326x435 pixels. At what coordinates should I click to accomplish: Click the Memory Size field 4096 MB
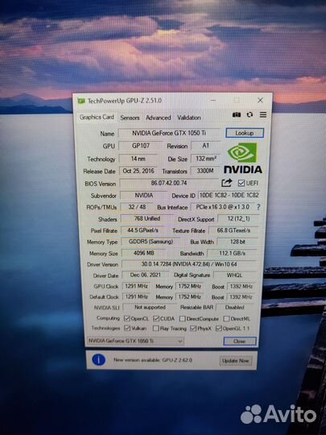pos(143,253)
